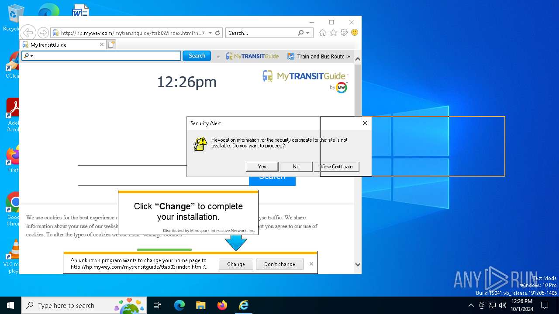Image resolution: width=559 pixels, height=314 pixels.
Task: Click No in the Security Alert
Action: [x=296, y=166]
